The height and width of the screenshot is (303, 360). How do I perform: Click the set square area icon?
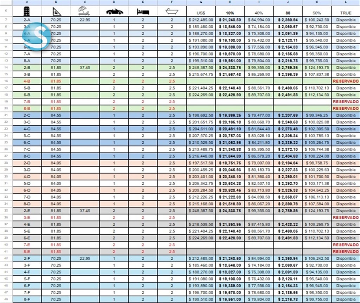[x=56, y=12]
